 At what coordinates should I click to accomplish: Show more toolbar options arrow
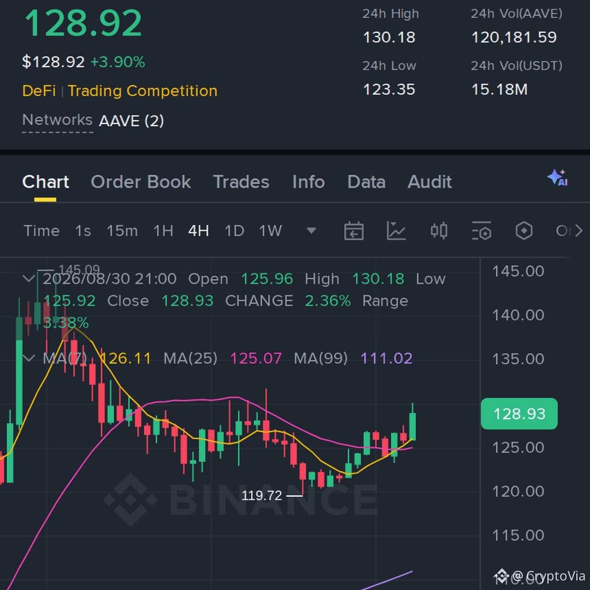(579, 231)
